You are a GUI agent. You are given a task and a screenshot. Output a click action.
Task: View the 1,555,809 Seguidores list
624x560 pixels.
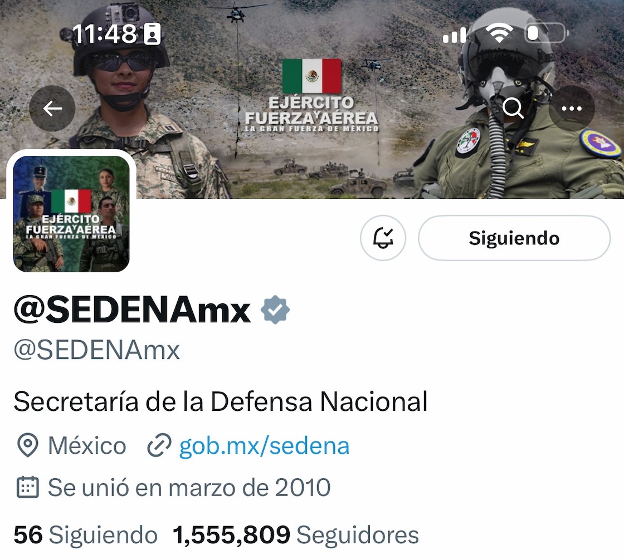tap(296, 534)
